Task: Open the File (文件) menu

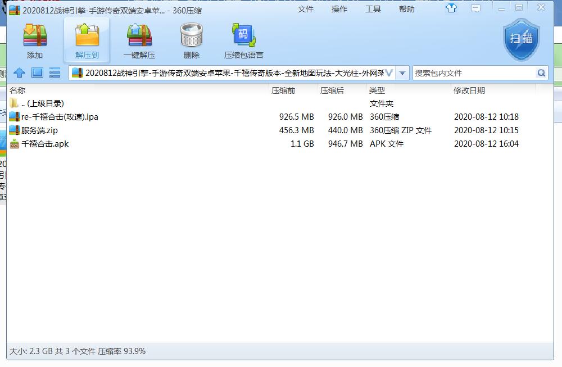Action: (x=306, y=9)
